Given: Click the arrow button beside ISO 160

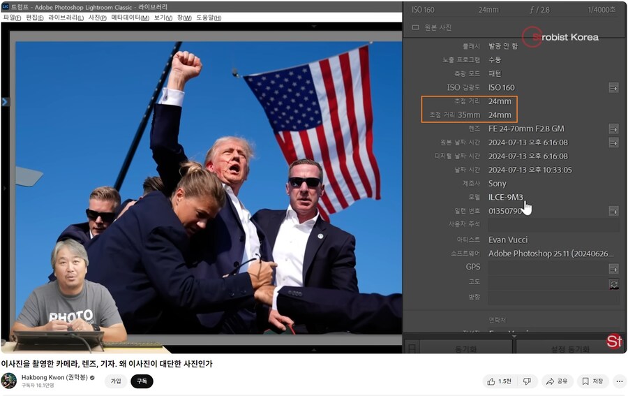Looking at the screenshot, I should click(613, 87).
